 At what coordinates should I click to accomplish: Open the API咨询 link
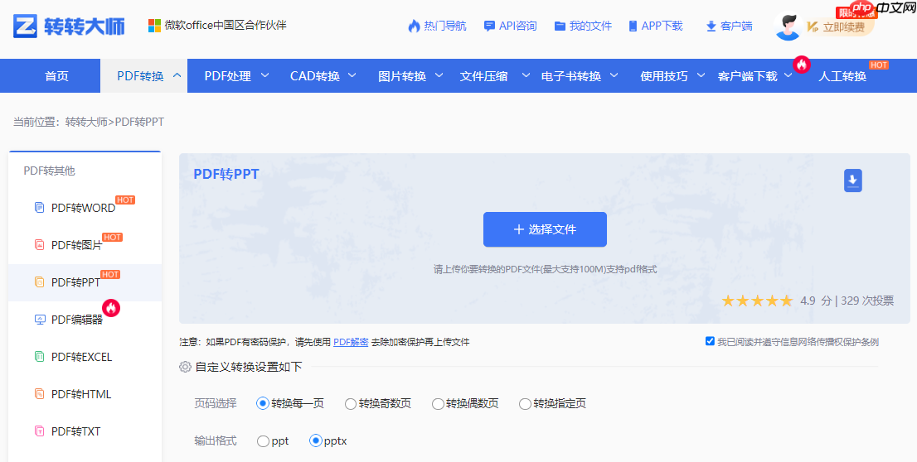point(517,26)
